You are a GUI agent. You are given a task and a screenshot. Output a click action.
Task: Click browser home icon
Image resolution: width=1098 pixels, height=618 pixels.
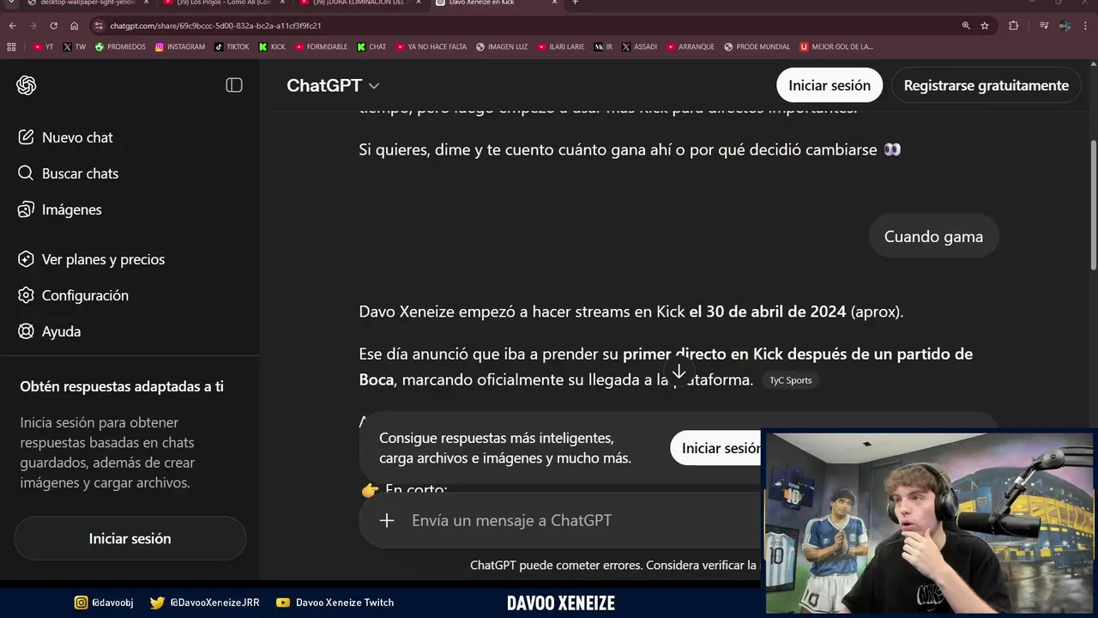point(74,26)
